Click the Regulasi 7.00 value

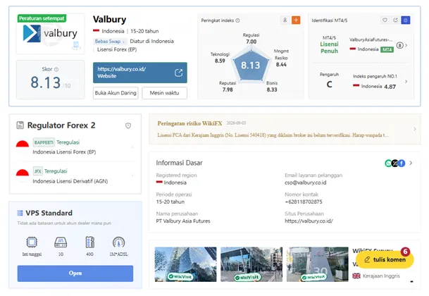[x=251, y=42]
